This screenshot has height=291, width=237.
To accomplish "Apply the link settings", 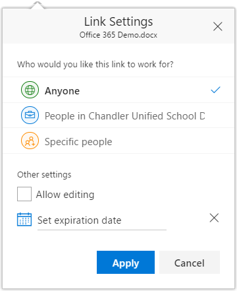I will click(126, 262).
